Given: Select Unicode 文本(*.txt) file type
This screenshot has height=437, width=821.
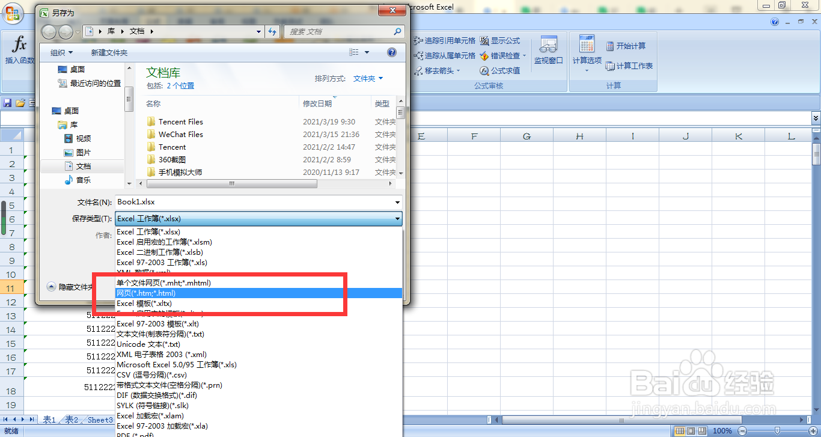Looking at the screenshot, I should click(x=258, y=344).
